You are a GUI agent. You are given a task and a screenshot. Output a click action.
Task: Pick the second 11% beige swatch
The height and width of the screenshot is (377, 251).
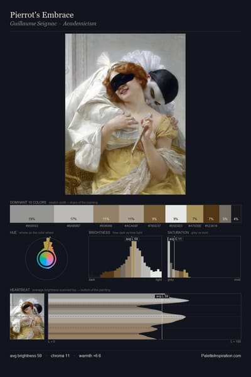pyautogui.click(x=131, y=214)
